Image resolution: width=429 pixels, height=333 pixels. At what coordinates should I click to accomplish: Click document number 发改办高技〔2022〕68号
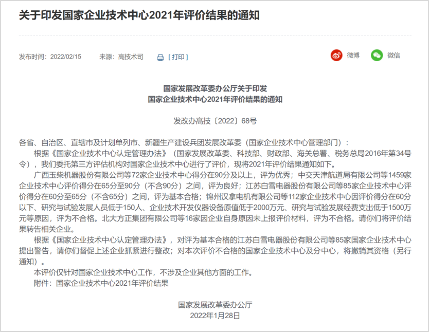[x=215, y=121]
